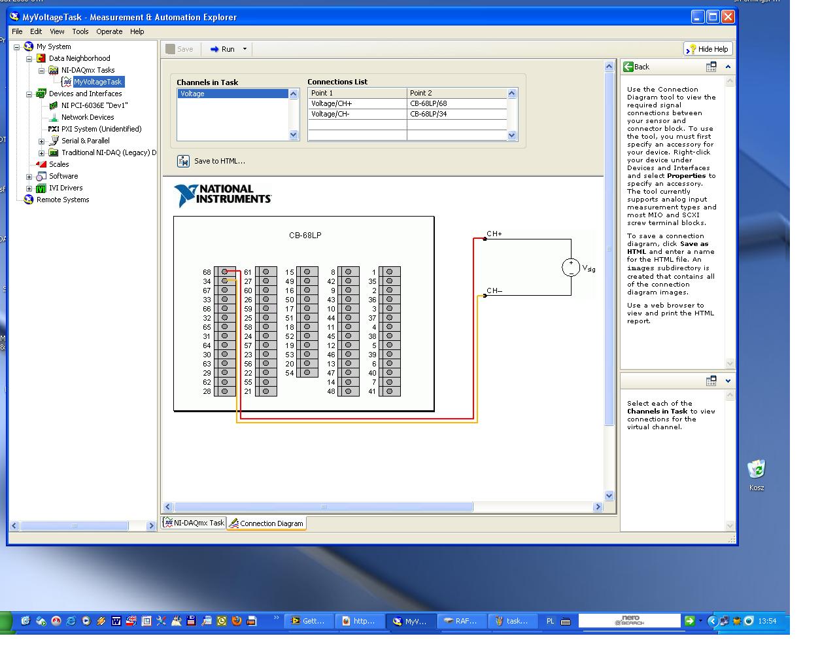This screenshot has height=670, width=837.
Task: Select NI PCI-6036E "Dev1" device
Action: (95, 105)
